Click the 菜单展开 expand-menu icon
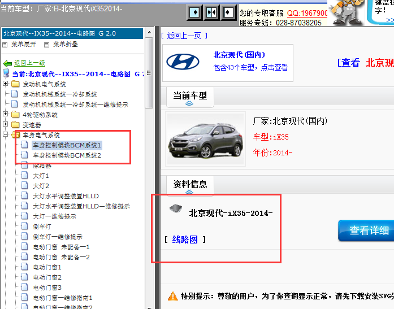Viewport: 394px width, 309px height. click(x=5, y=45)
